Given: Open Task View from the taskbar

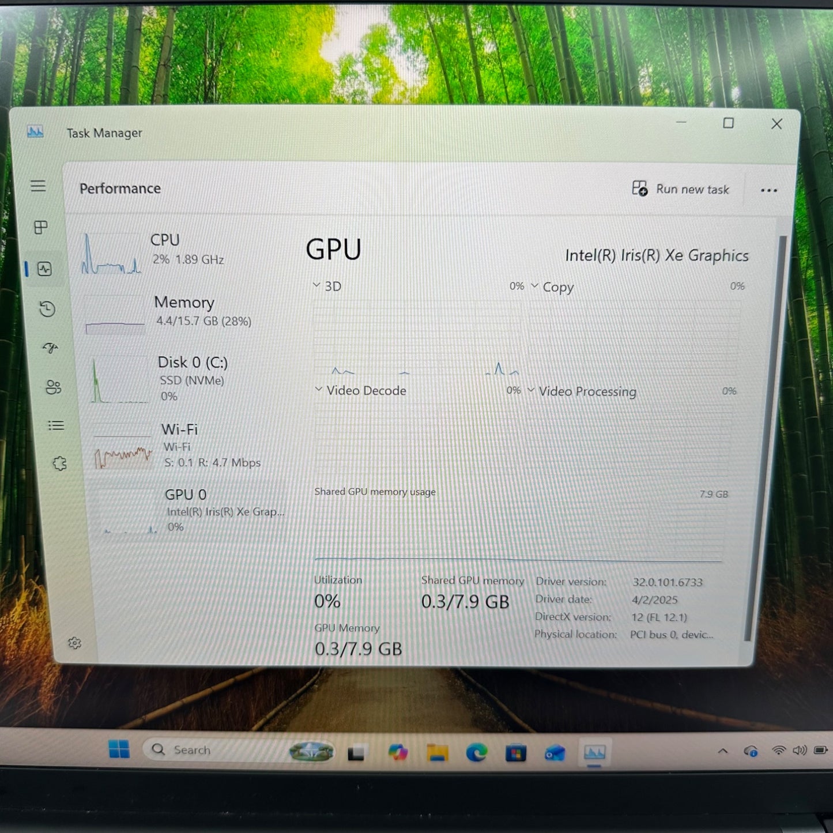Looking at the screenshot, I should [356, 752].
